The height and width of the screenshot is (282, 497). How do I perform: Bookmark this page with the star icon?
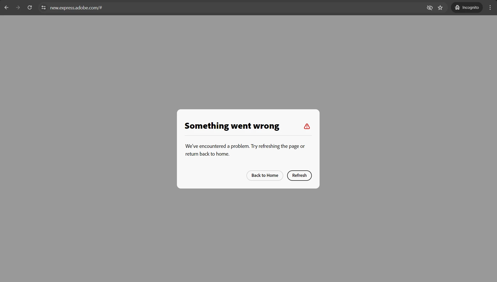point(440,8)
